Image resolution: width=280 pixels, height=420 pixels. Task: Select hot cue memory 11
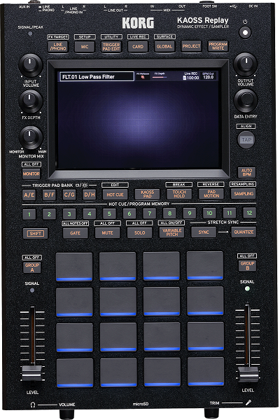tap(230, 213)
